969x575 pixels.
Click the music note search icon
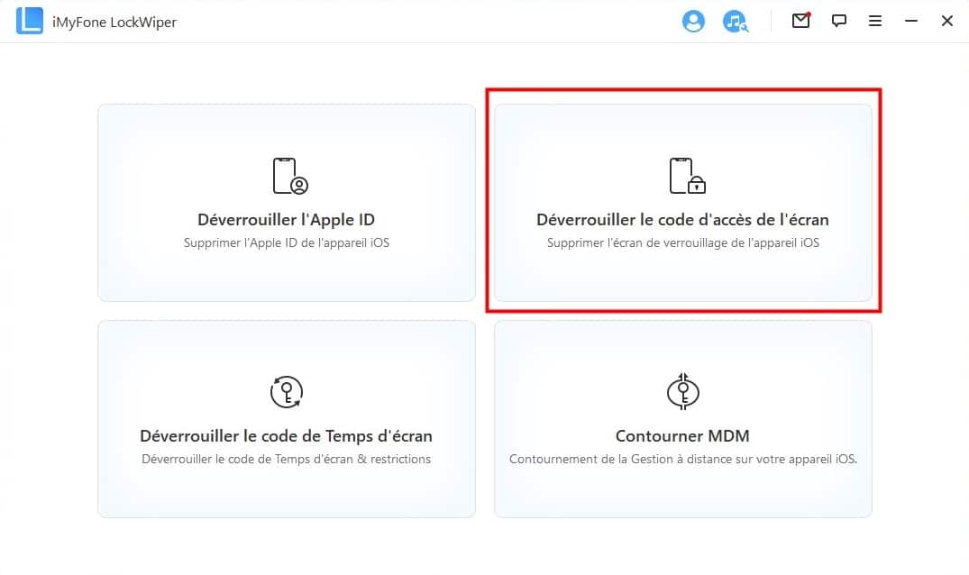coord(736,22)
